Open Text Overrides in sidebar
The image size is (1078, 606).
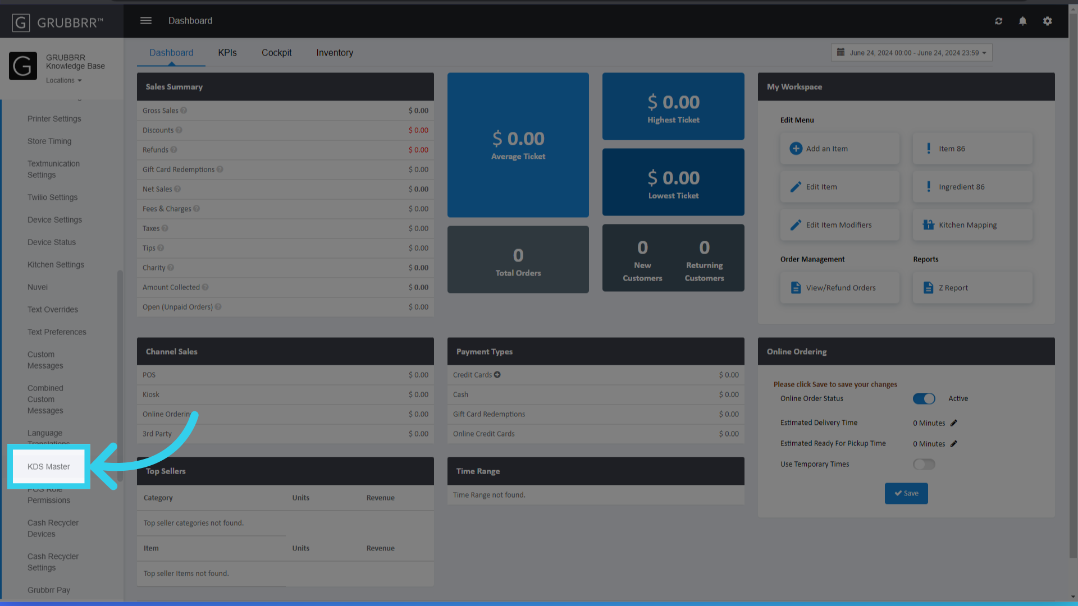click(x=53, y=310)
